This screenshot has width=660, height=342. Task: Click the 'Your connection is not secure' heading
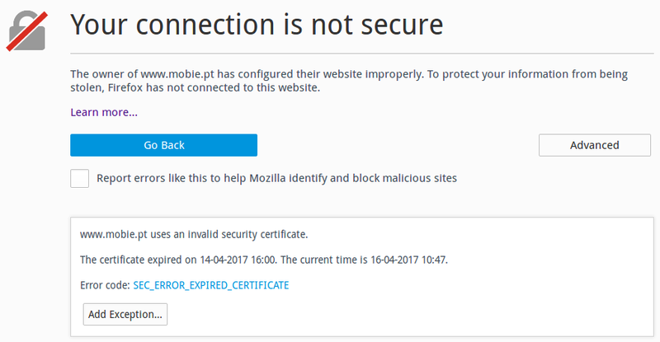(x=257, y=25)
